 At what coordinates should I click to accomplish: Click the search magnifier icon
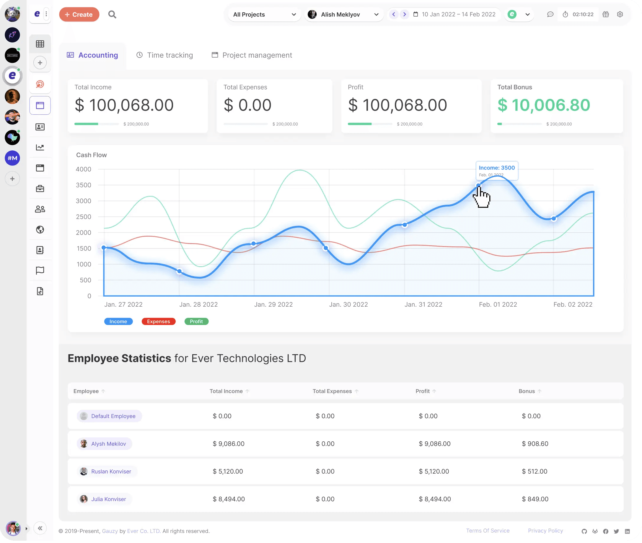pyautogui.click(x=112, y=14)
